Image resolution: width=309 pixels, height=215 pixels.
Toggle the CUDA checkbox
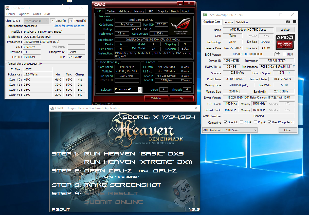[241, 122]
